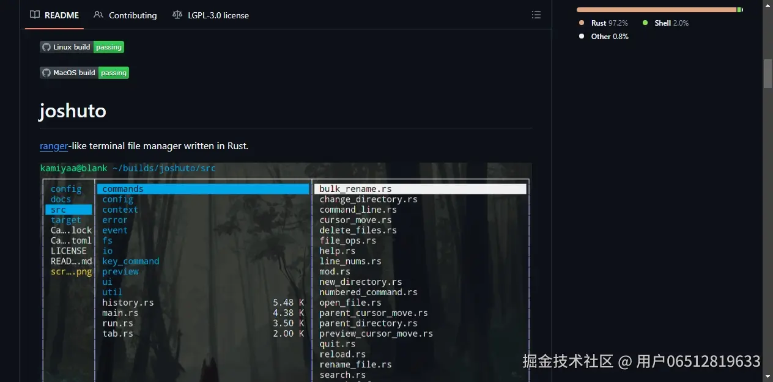Follow the ranger hyperlink
The height and width of the screenshot is (382, 773).
pyautogui.click(x=54, y=146)
